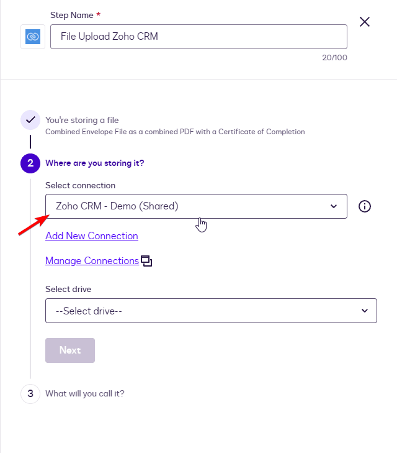Click the completed step checkmark circle
This screenshot has width=397, height=453.
pos(30,120)
